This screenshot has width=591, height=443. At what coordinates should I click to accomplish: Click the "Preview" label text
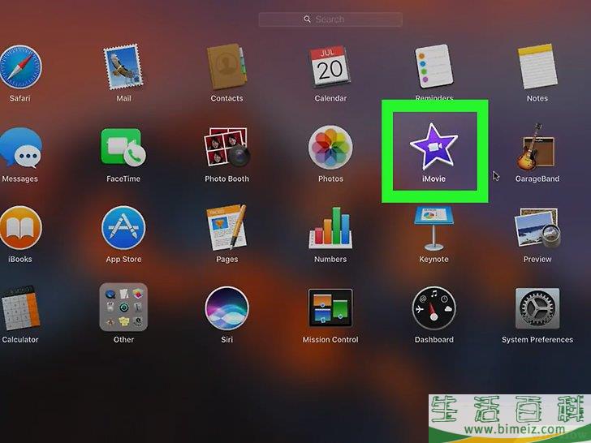[537, 259]
